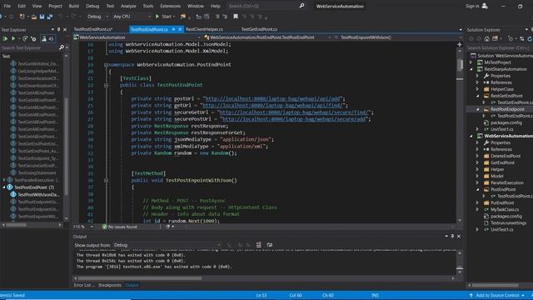The image size is (533, 300).
Task: Close the Output panel
Action: (x=459, y=236)
